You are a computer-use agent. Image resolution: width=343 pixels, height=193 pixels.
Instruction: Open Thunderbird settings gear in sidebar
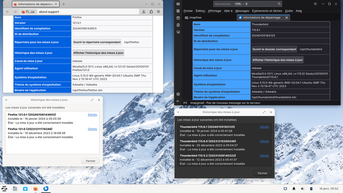click(178, 94)
